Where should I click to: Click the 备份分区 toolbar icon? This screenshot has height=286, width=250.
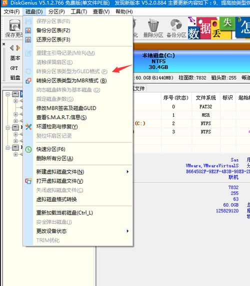(x=176, y=25)
